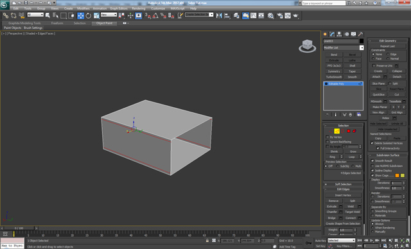Viewport: 411px width, 249px height.
Task: Open the Create command panel tab
Action: coord(326,34)
